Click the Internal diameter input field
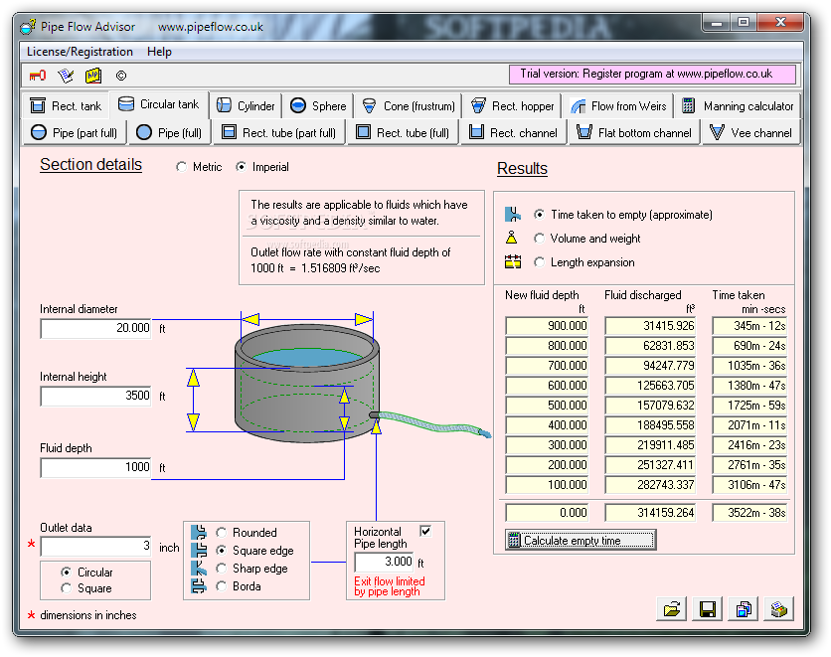The height and width of the screenshot is (657, 831). pyautogui.click(x=96, y=328)
